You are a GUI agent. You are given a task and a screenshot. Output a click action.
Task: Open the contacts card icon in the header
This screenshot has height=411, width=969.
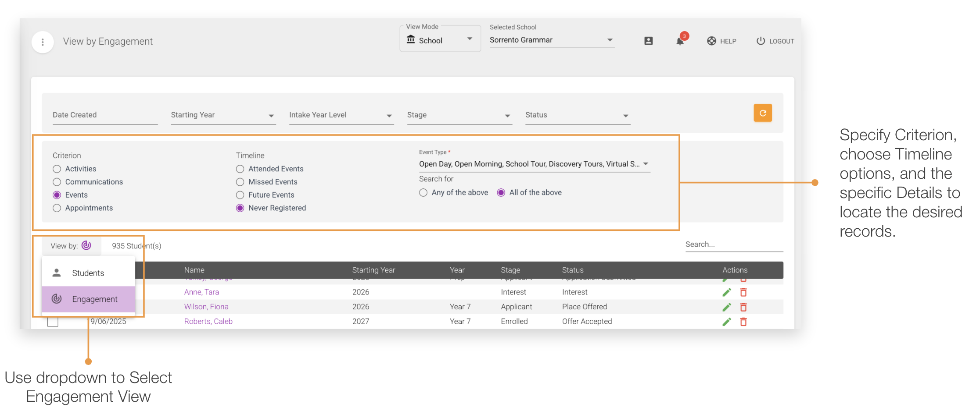[x=648, y=41]
